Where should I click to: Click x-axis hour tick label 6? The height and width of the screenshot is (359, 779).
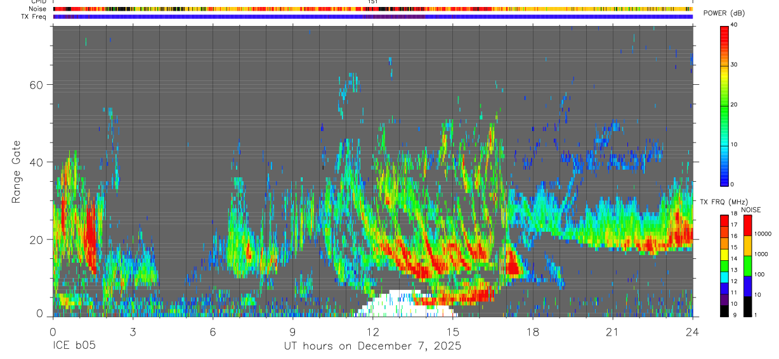pos(213,332)
